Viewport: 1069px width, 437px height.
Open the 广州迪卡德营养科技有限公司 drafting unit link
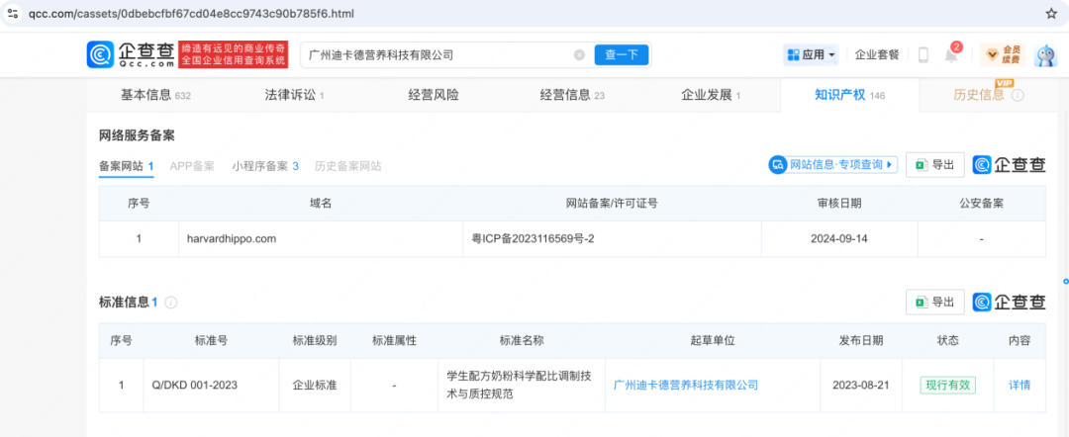click(x=685, y=385)
